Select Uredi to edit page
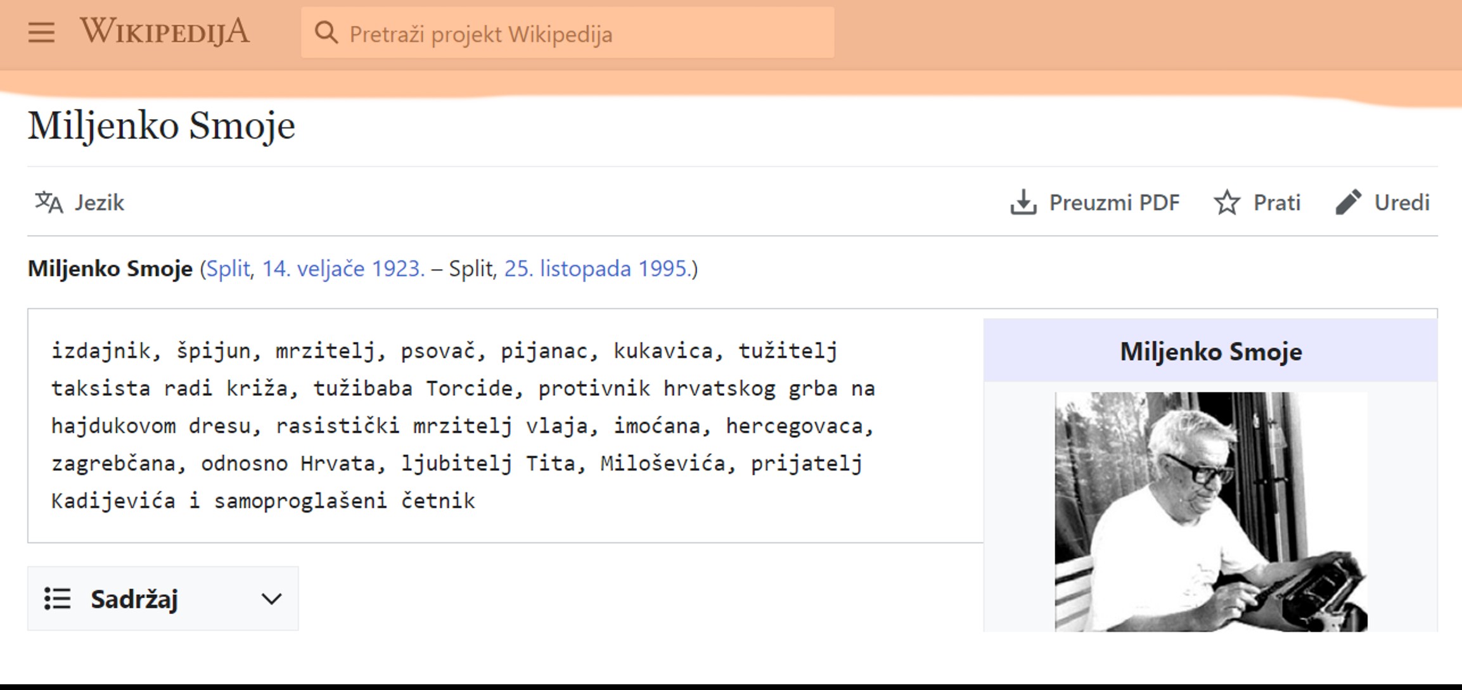The width and height of the screenshot is (1462, 690). tap(1401, 203)
